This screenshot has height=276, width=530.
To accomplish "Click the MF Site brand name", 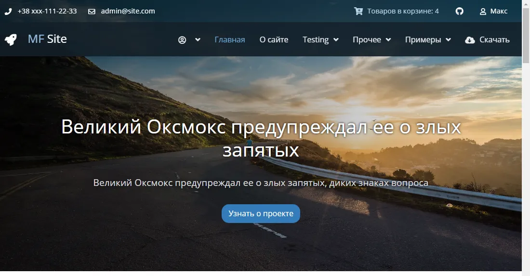I will [47, 39].
